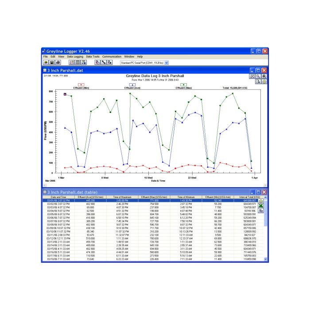Select the row dated 03/02/06 3:07:32 PM
The width and height of the screenshot is (310, 310).
tap(153, 204)
